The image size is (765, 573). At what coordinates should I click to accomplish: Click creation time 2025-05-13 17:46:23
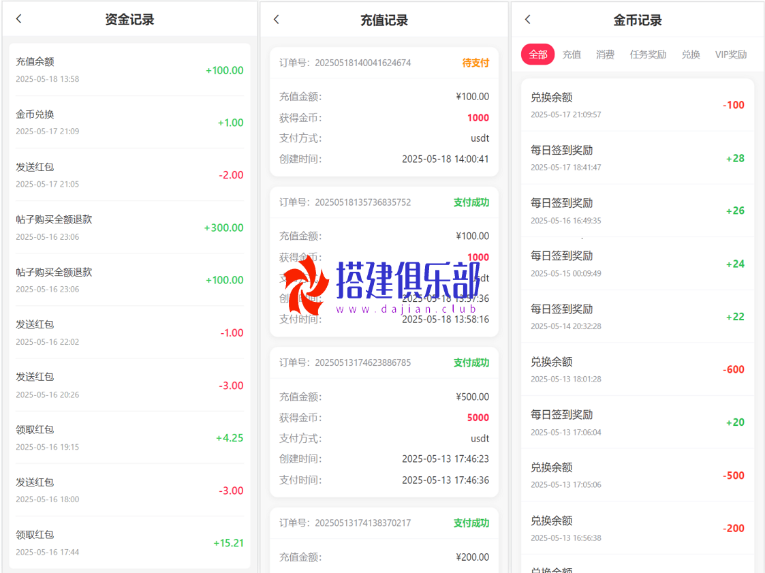[446, 459]
